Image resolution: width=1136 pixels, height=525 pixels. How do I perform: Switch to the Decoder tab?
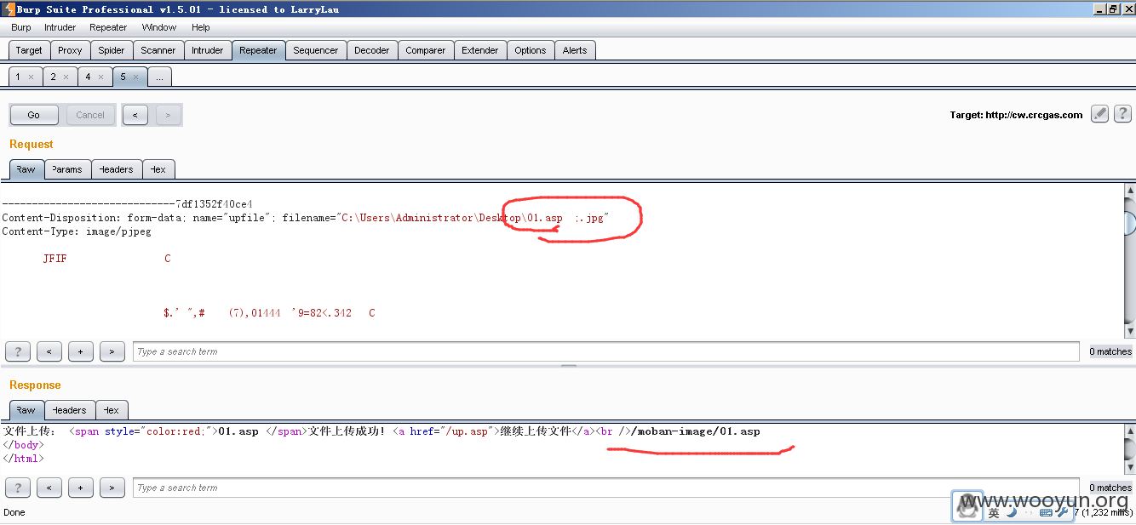tap(372, 50)
